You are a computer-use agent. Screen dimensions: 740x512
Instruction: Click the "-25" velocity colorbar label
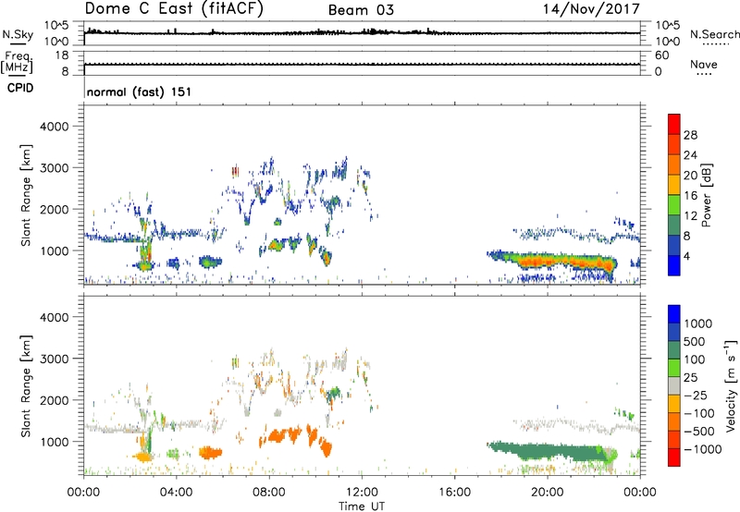pos(696,396)
